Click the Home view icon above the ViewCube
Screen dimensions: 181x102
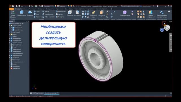164,24
